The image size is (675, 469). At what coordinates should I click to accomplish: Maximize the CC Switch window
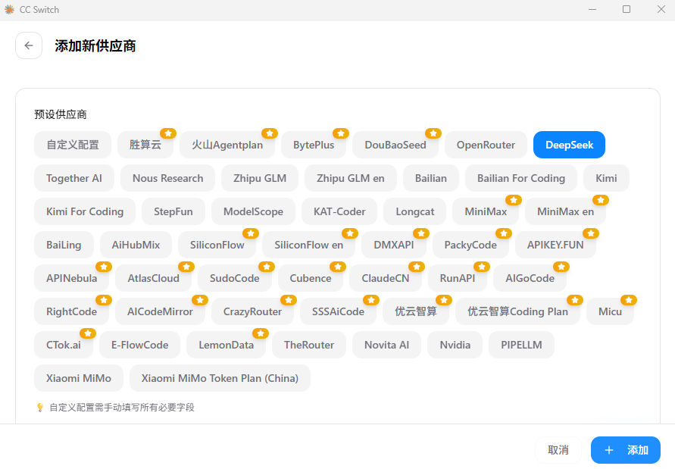[x=627, y=9]
